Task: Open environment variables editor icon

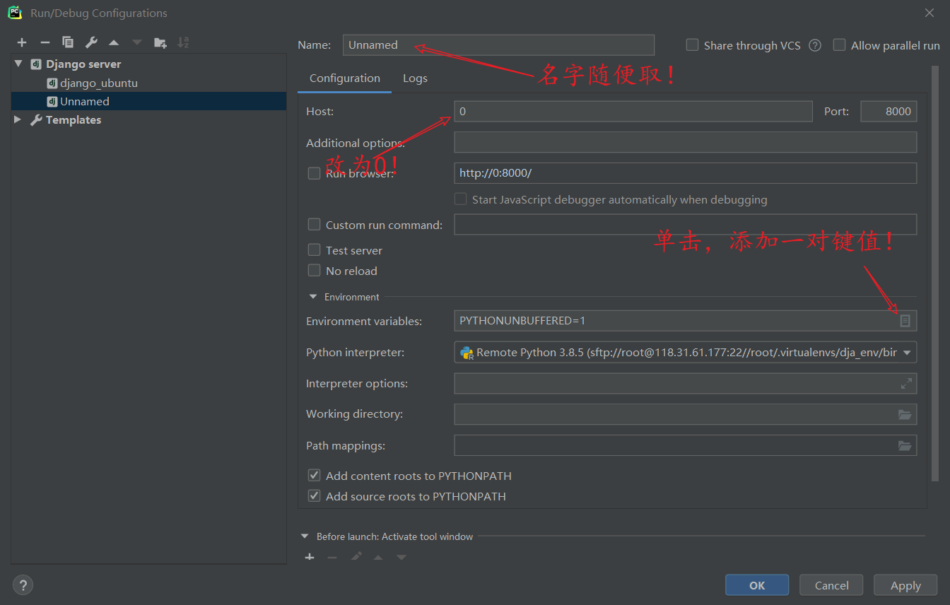Action: (905, 321)
